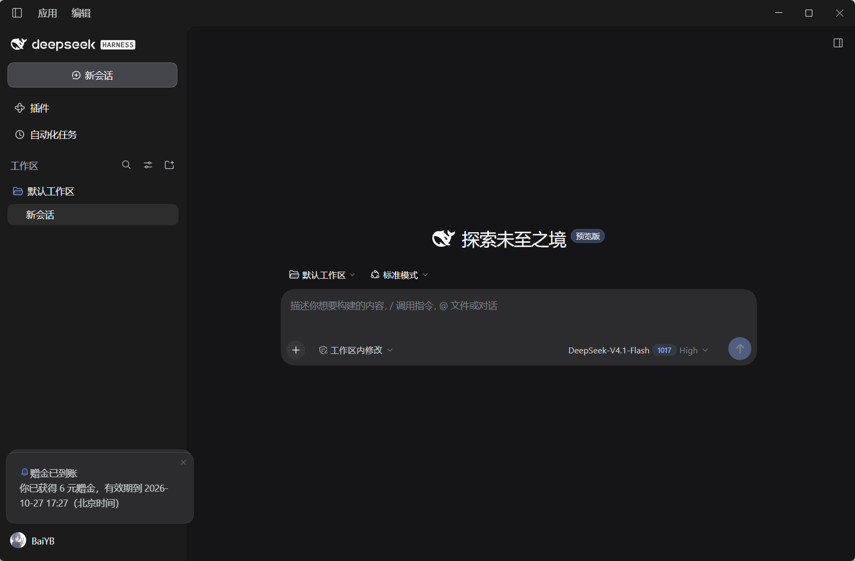
Task: Dismiss the 赠金已到账 notification
Action: 183,462
